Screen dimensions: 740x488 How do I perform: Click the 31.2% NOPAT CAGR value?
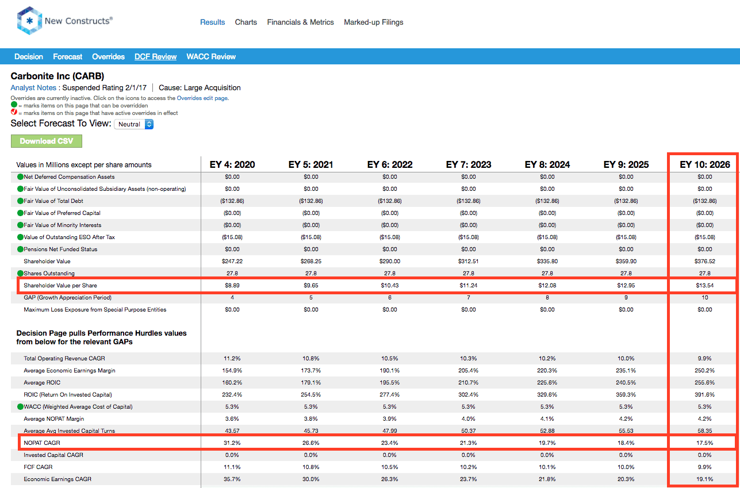tap(232, 443)
